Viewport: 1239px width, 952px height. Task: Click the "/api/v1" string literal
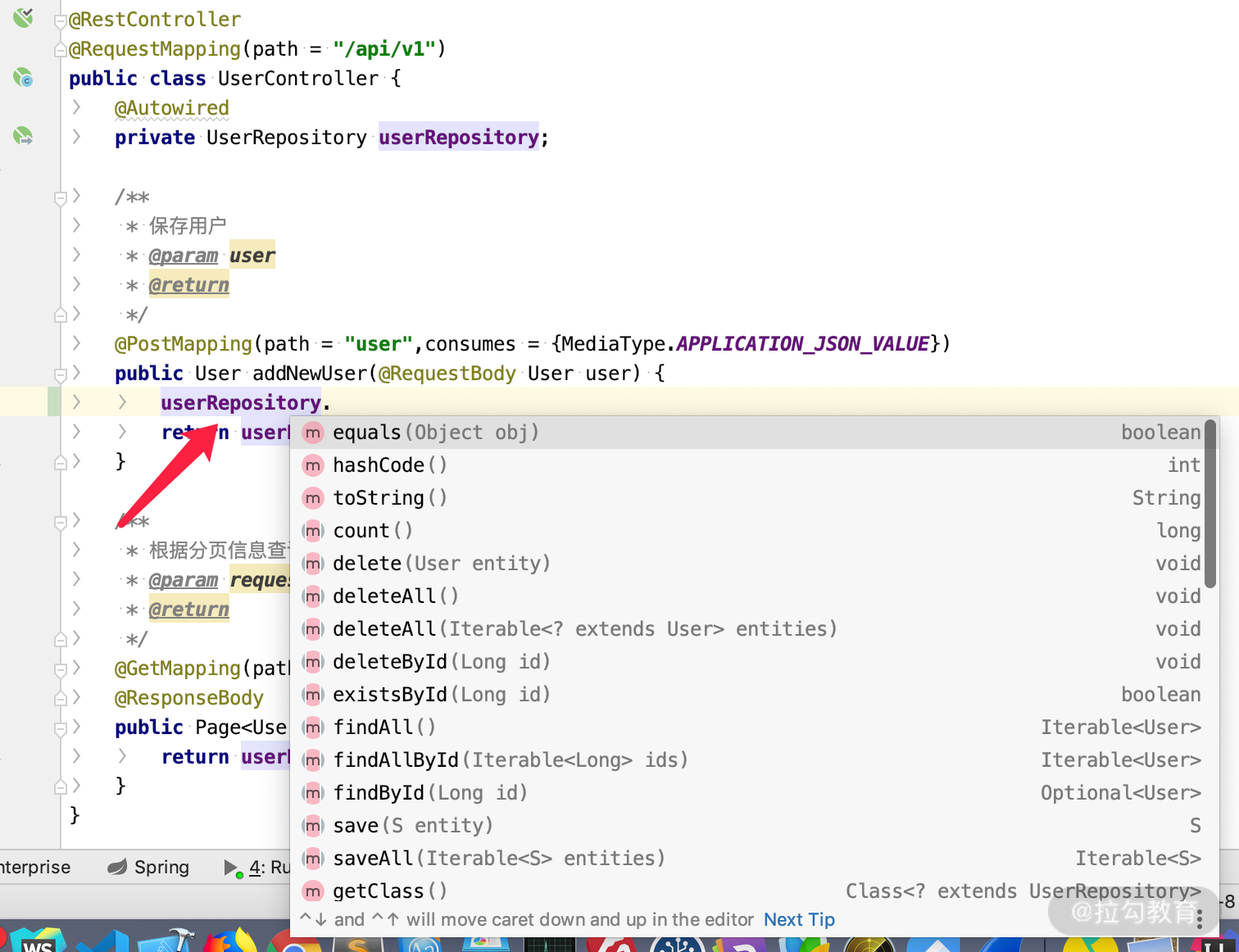[384, 49]
